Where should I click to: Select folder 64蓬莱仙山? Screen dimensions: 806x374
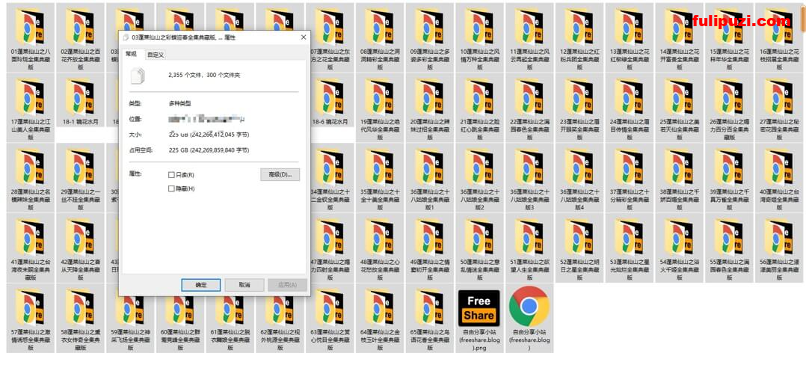click(x=379, y=319)
